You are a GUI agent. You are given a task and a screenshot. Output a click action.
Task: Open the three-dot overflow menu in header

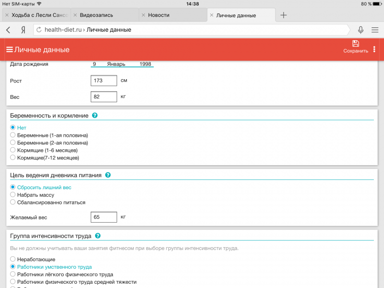(x=374, y=49)
